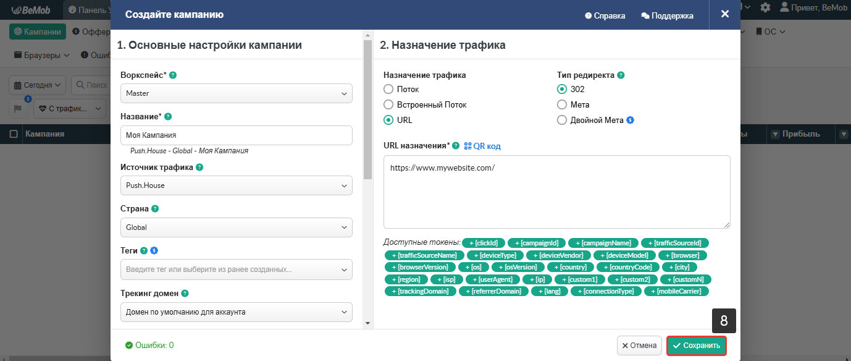Open Справка in dialog header
Image resolution: width=851 pixels, height=361 pixels.
[x=605, y=15]
